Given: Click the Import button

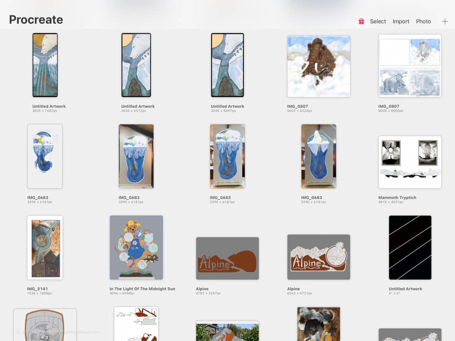Looking at the screenshot, I should point(401,21).
